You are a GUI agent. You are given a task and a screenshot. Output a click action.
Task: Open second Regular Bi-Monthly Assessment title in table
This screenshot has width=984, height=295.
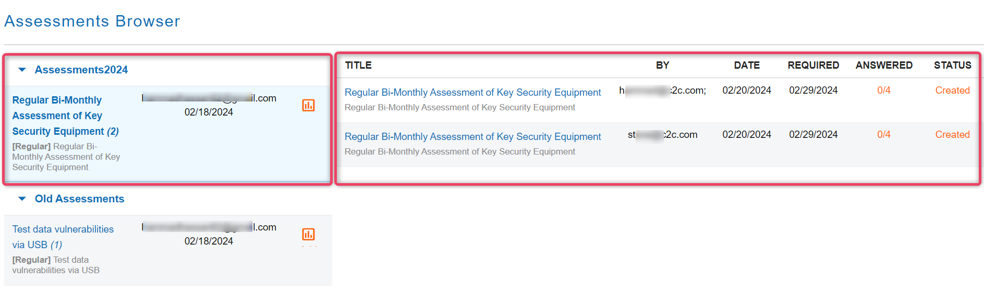coord(472,136)
